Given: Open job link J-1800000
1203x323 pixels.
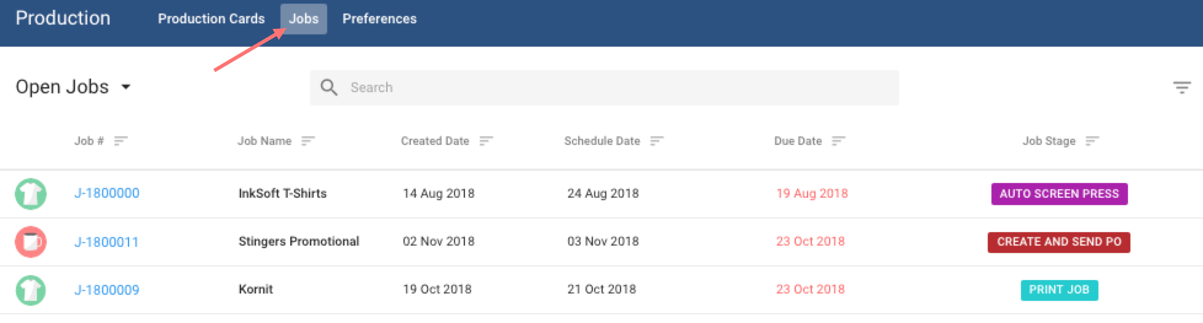Looking at the screenshot, I should (107, 193).
